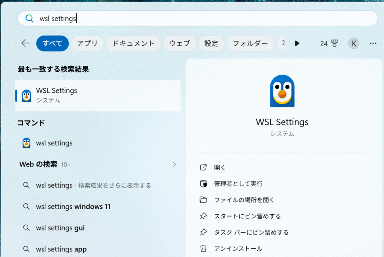384x257 pixels.
Task: Select the フォルダー filter tab
Action: (x=250, y=43)
